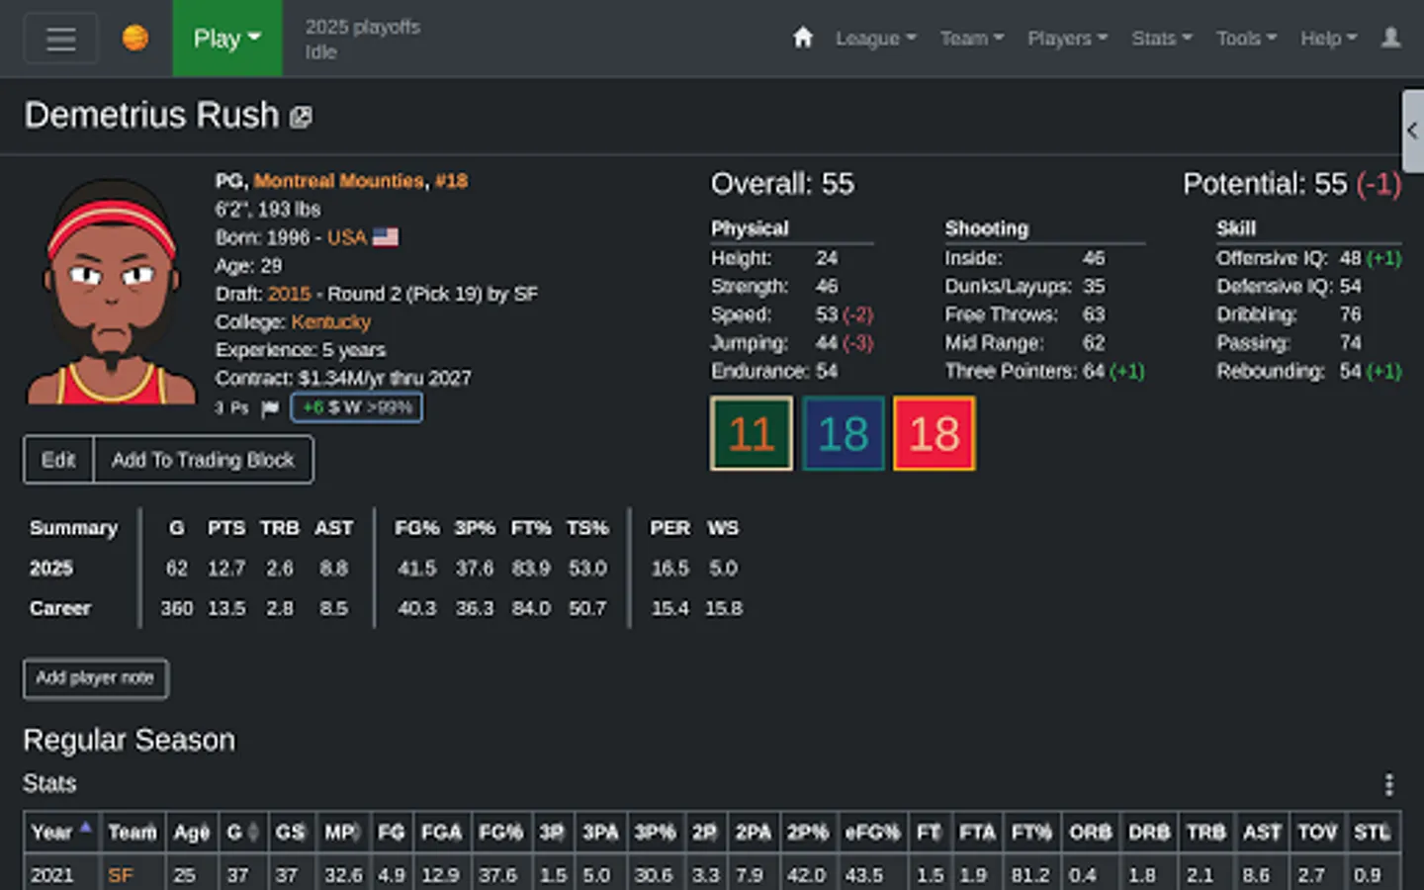Open the Team menu
This screenshot has height=890, width=1424.
(972, 39)
